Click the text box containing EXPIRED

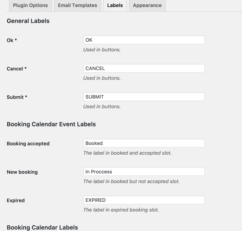144,200
